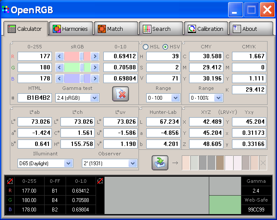Pick the brown palette swatch
This screenshot has width=277, height=220.
[220, 163]
